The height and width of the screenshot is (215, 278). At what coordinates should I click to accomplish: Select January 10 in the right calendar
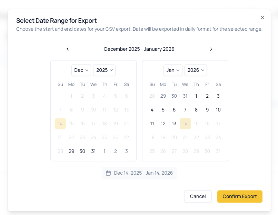218,110
